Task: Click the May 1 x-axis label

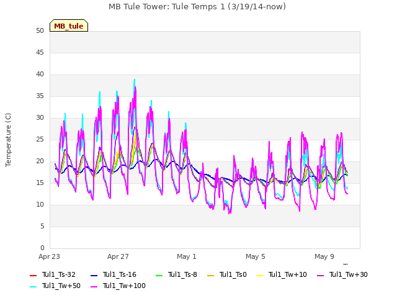Action: pyautogui.click(x=187, y=256)
